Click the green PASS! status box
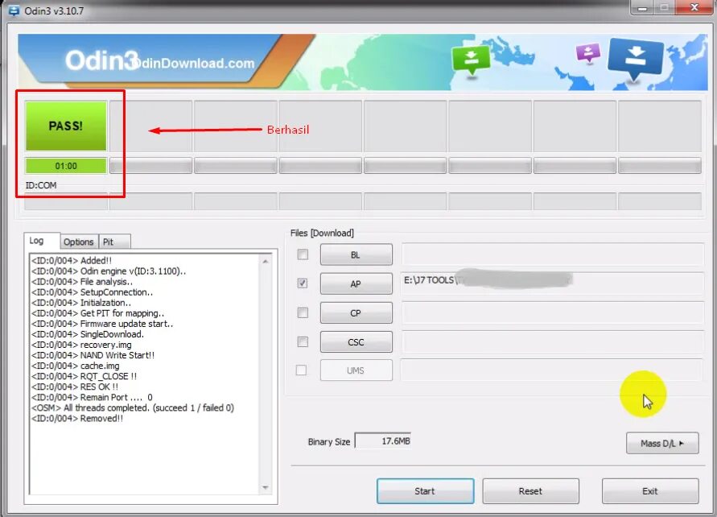The width and height of the screenshot is (717, 517). pos(66,126)
